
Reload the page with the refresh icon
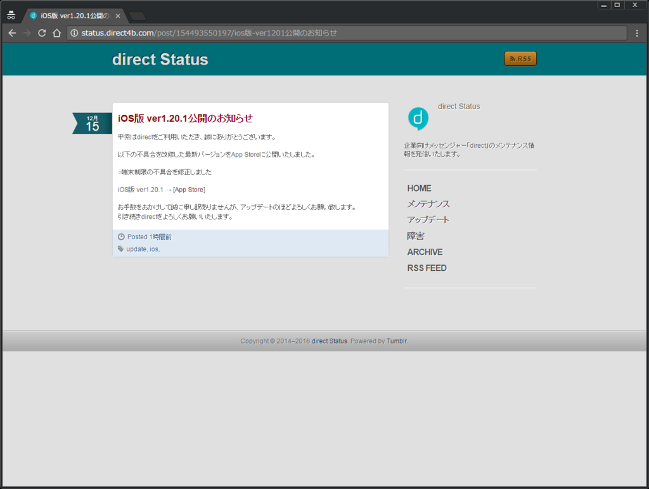pyautogui.click(x=42, y=33)
